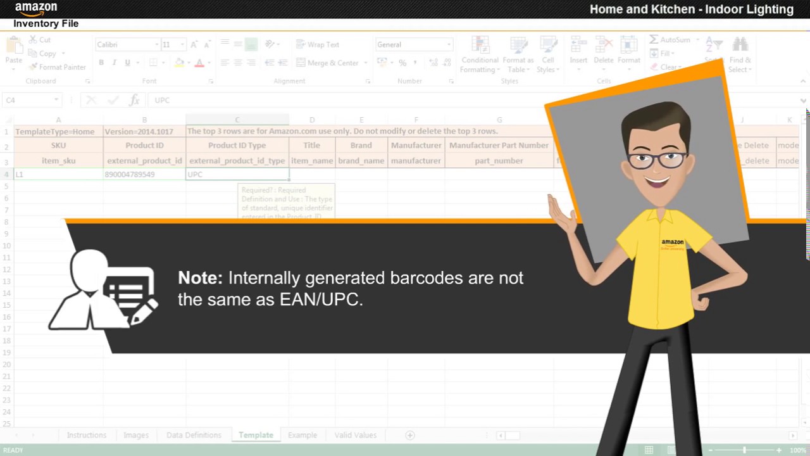
Task: Center text horizontally
Action: 238,63
